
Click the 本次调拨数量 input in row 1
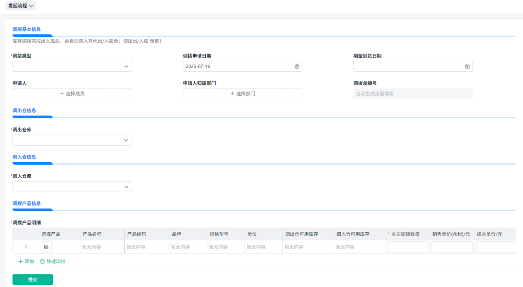pyautogui.click(x=408, y=247)
